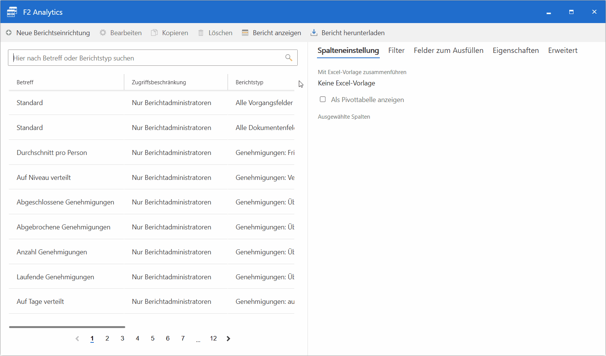
Task: Open the Eigenschaften tab
Action: [515, 51]
